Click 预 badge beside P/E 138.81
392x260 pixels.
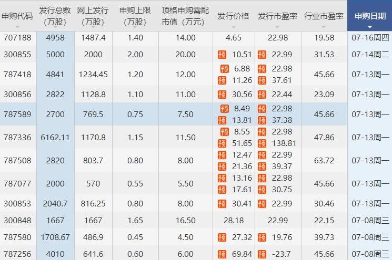point(262,143)
